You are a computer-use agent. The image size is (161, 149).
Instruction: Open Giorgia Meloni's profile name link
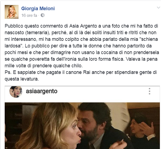(38, 8)
